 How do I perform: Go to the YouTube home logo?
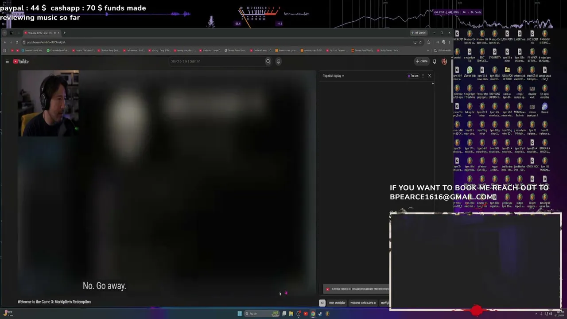click(21, 62)
